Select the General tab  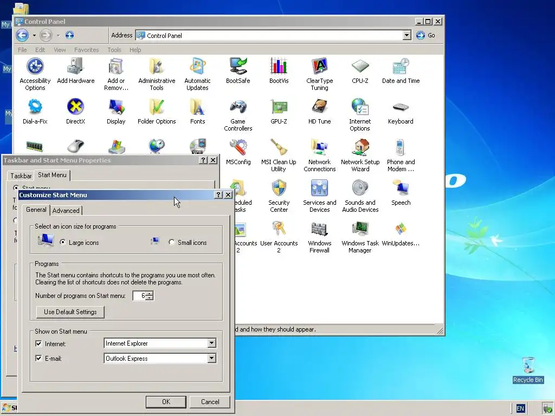(x=36, y=210)
